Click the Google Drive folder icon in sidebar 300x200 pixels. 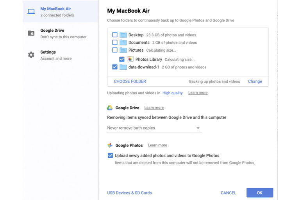point(31,33)
